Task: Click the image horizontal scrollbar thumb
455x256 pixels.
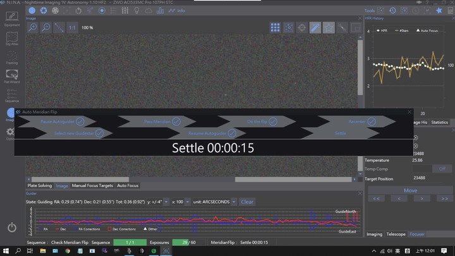Action: coord(80,180)
